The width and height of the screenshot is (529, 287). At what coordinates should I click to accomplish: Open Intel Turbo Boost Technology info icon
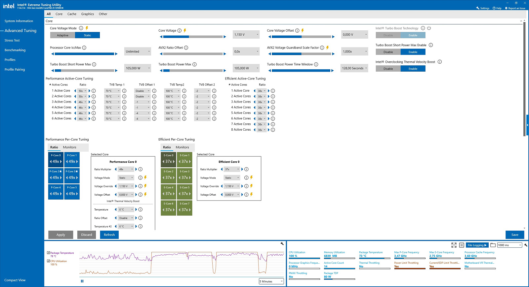tap(423, 28)
